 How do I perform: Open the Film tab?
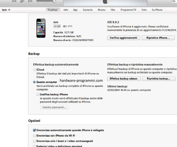[x=113, y=10]
